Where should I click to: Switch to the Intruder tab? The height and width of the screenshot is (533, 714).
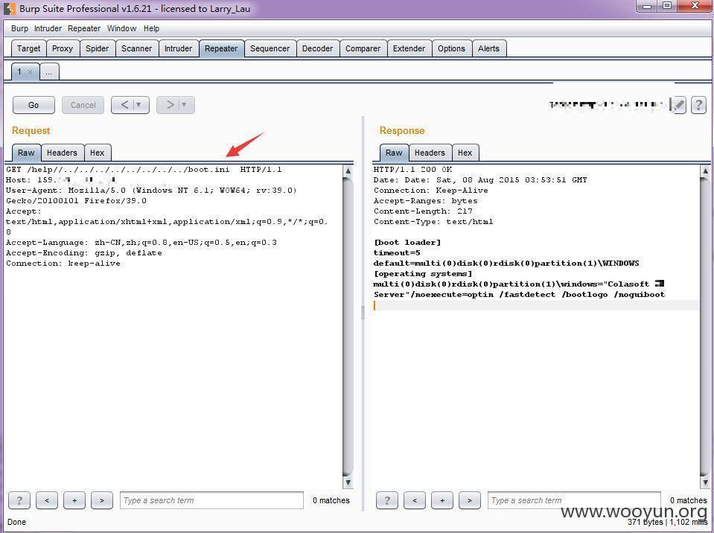(x=178, y=48)
